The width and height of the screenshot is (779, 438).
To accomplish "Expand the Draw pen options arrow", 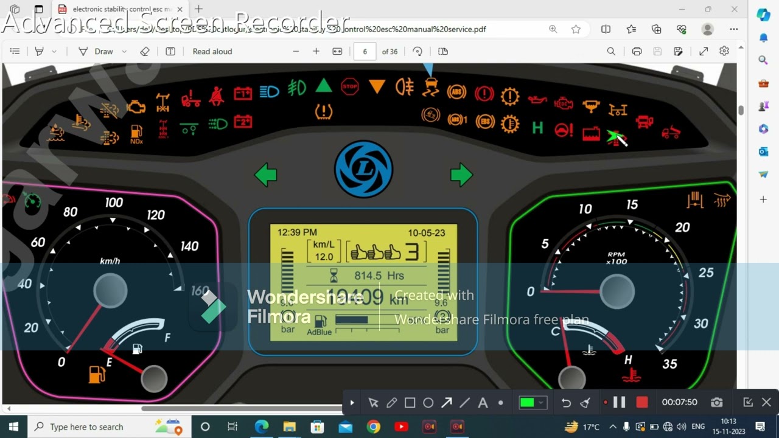I will pos(124,52).
